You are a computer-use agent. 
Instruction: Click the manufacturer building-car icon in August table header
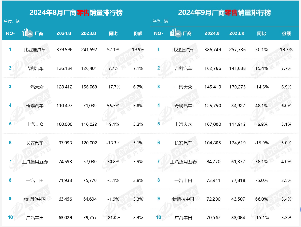pos(27,33)
